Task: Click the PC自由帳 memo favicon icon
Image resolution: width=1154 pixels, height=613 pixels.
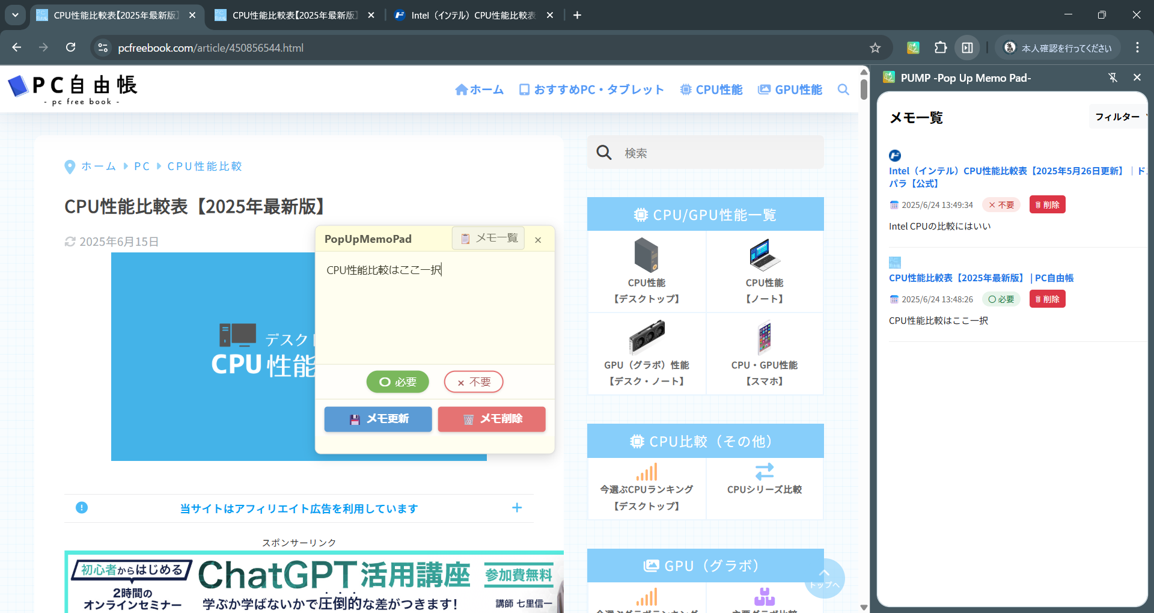Action: pos(895,263)
